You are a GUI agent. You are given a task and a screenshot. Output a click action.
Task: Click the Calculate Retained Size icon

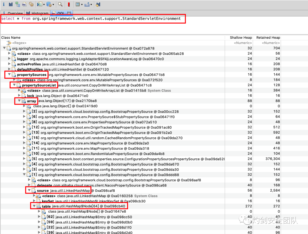(78, 4)
